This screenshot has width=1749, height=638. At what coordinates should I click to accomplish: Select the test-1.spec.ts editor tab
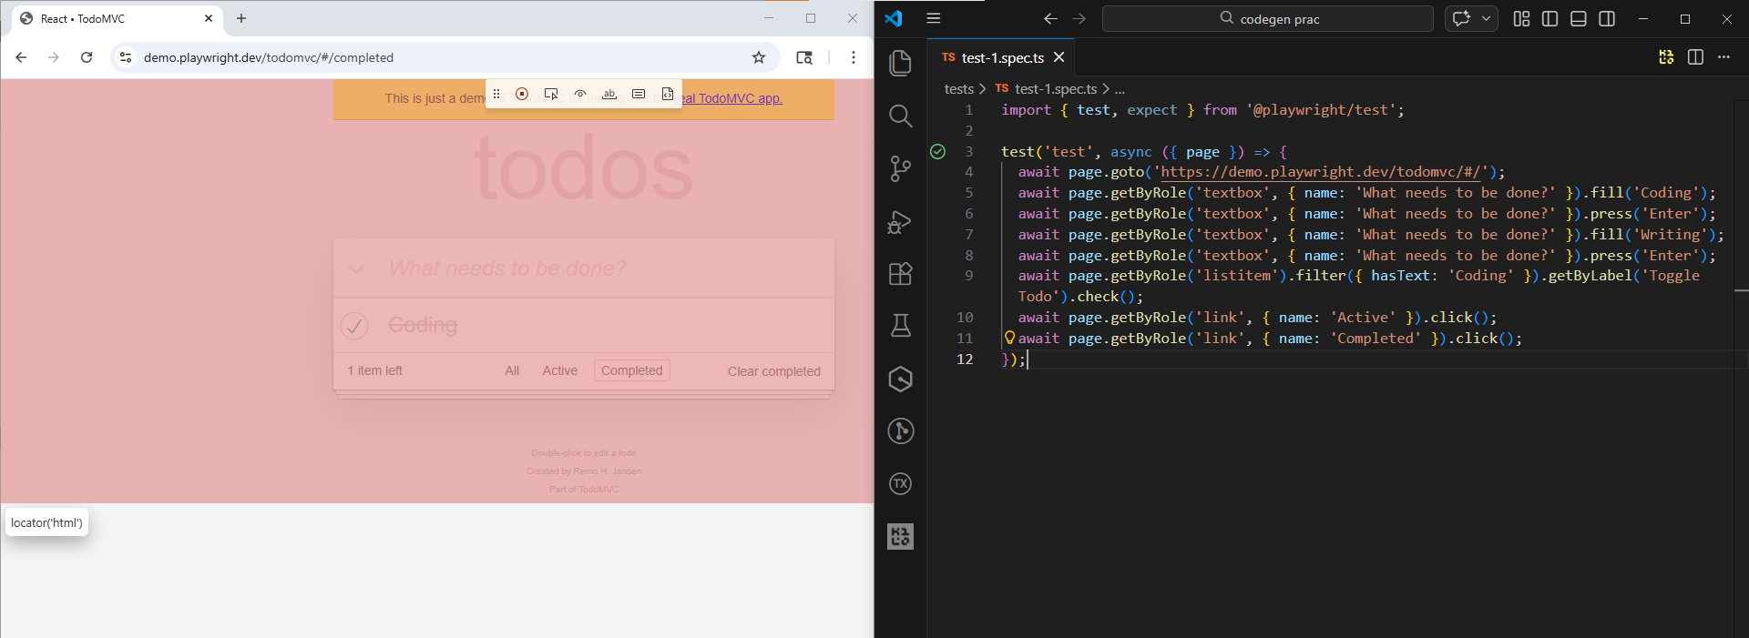(1002, 57)
